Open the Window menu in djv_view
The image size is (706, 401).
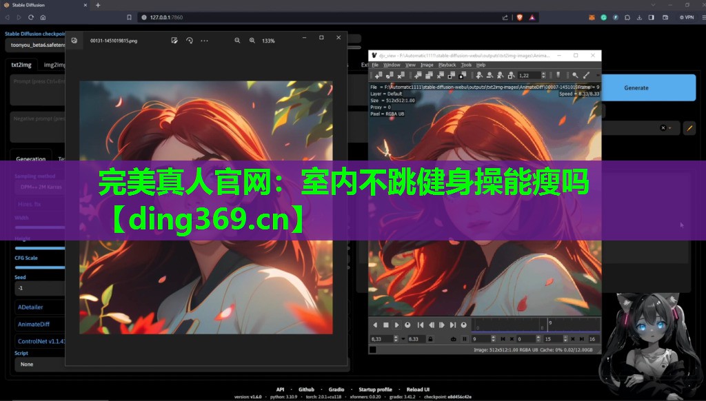(x=392, y=65)
